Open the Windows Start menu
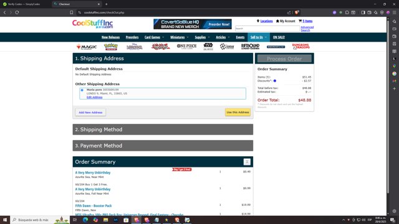399x224 pixels. (5, 220)
